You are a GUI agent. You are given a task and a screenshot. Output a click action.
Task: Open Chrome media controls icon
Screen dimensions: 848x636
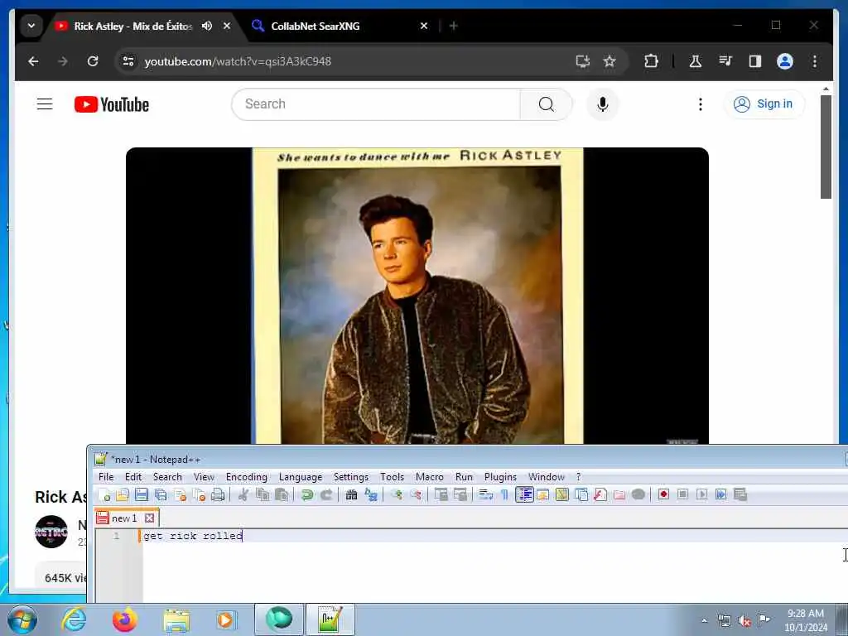[x=725, y=61]
